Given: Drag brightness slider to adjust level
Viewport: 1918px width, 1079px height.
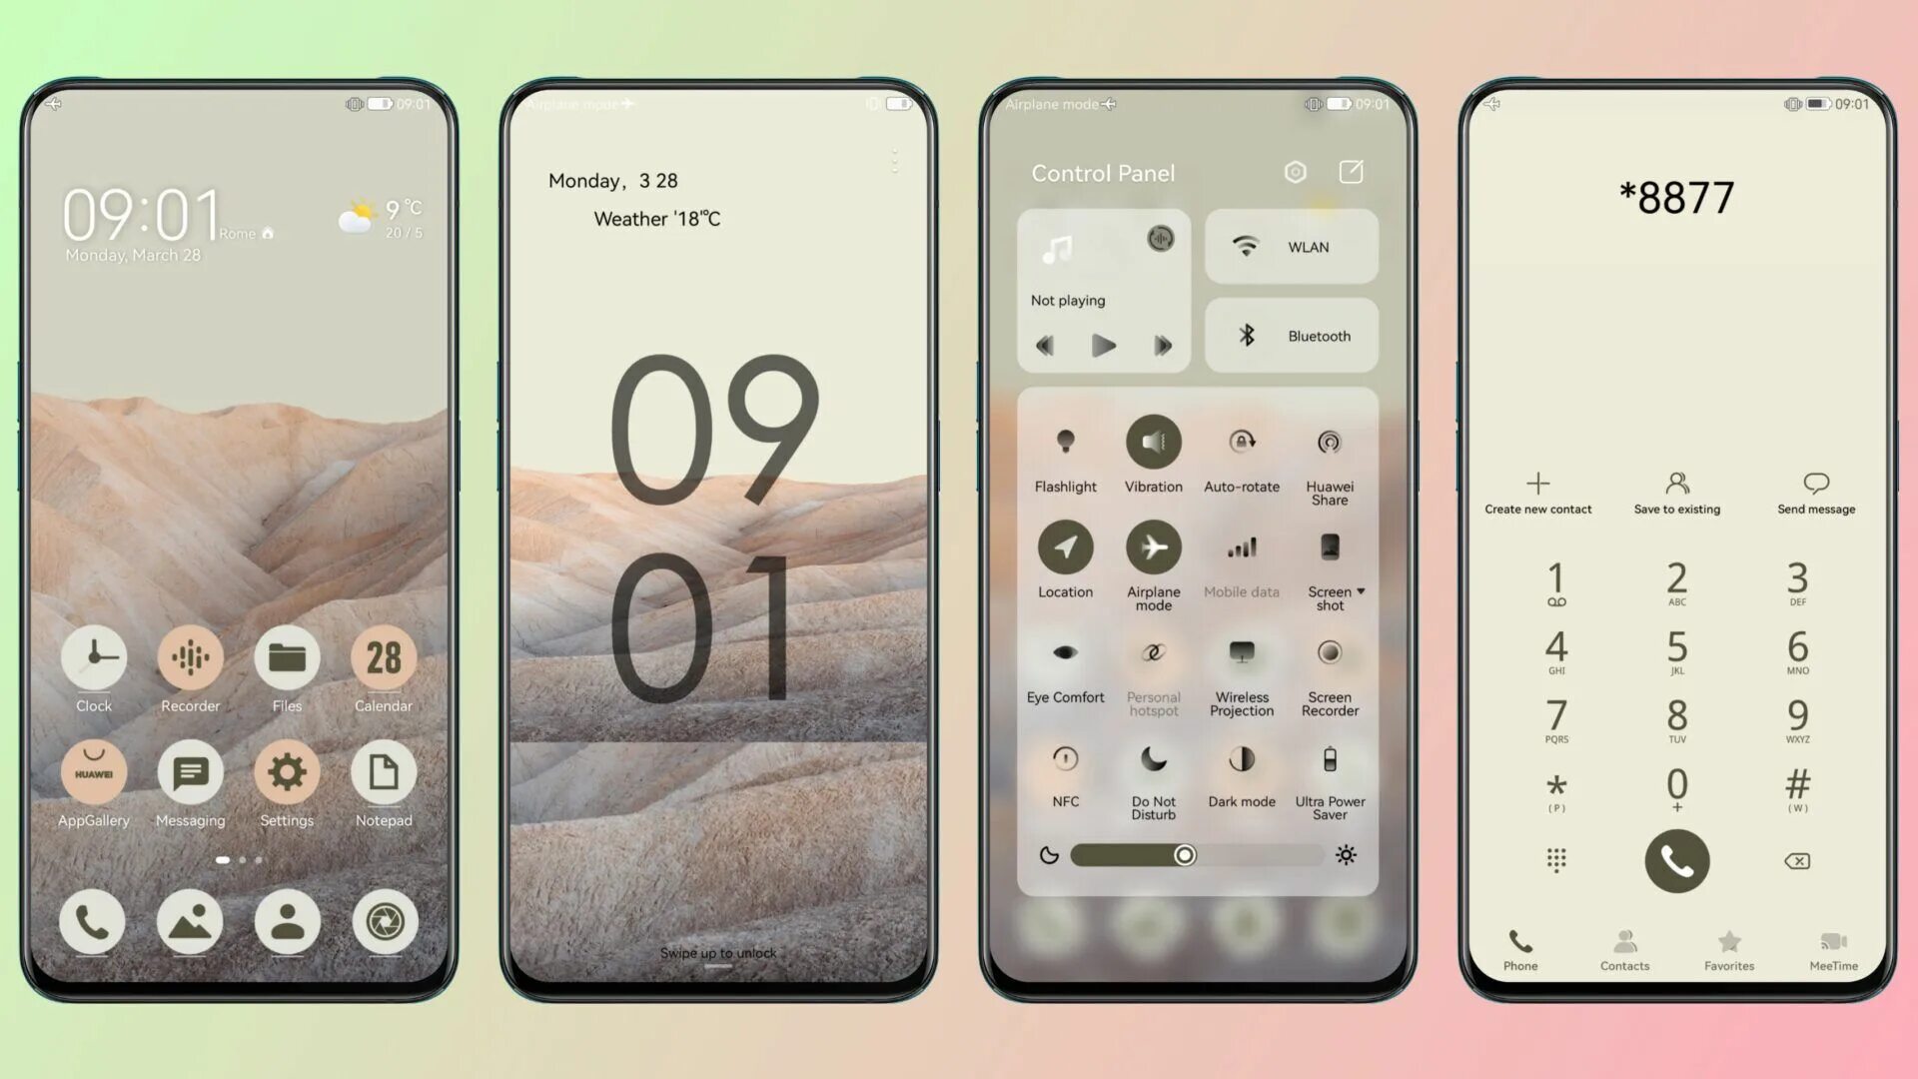Looking at the screenshot, I should pyautogui.click(x=1182, y=855).
